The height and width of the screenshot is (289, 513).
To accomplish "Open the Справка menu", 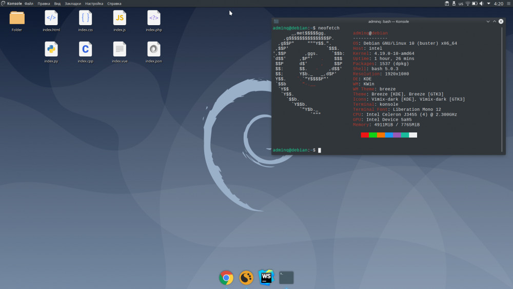I will click(x=114, y=4).
